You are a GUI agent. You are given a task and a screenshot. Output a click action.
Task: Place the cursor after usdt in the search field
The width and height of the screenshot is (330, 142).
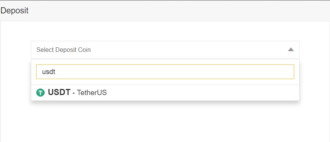[x=56, y=72]
